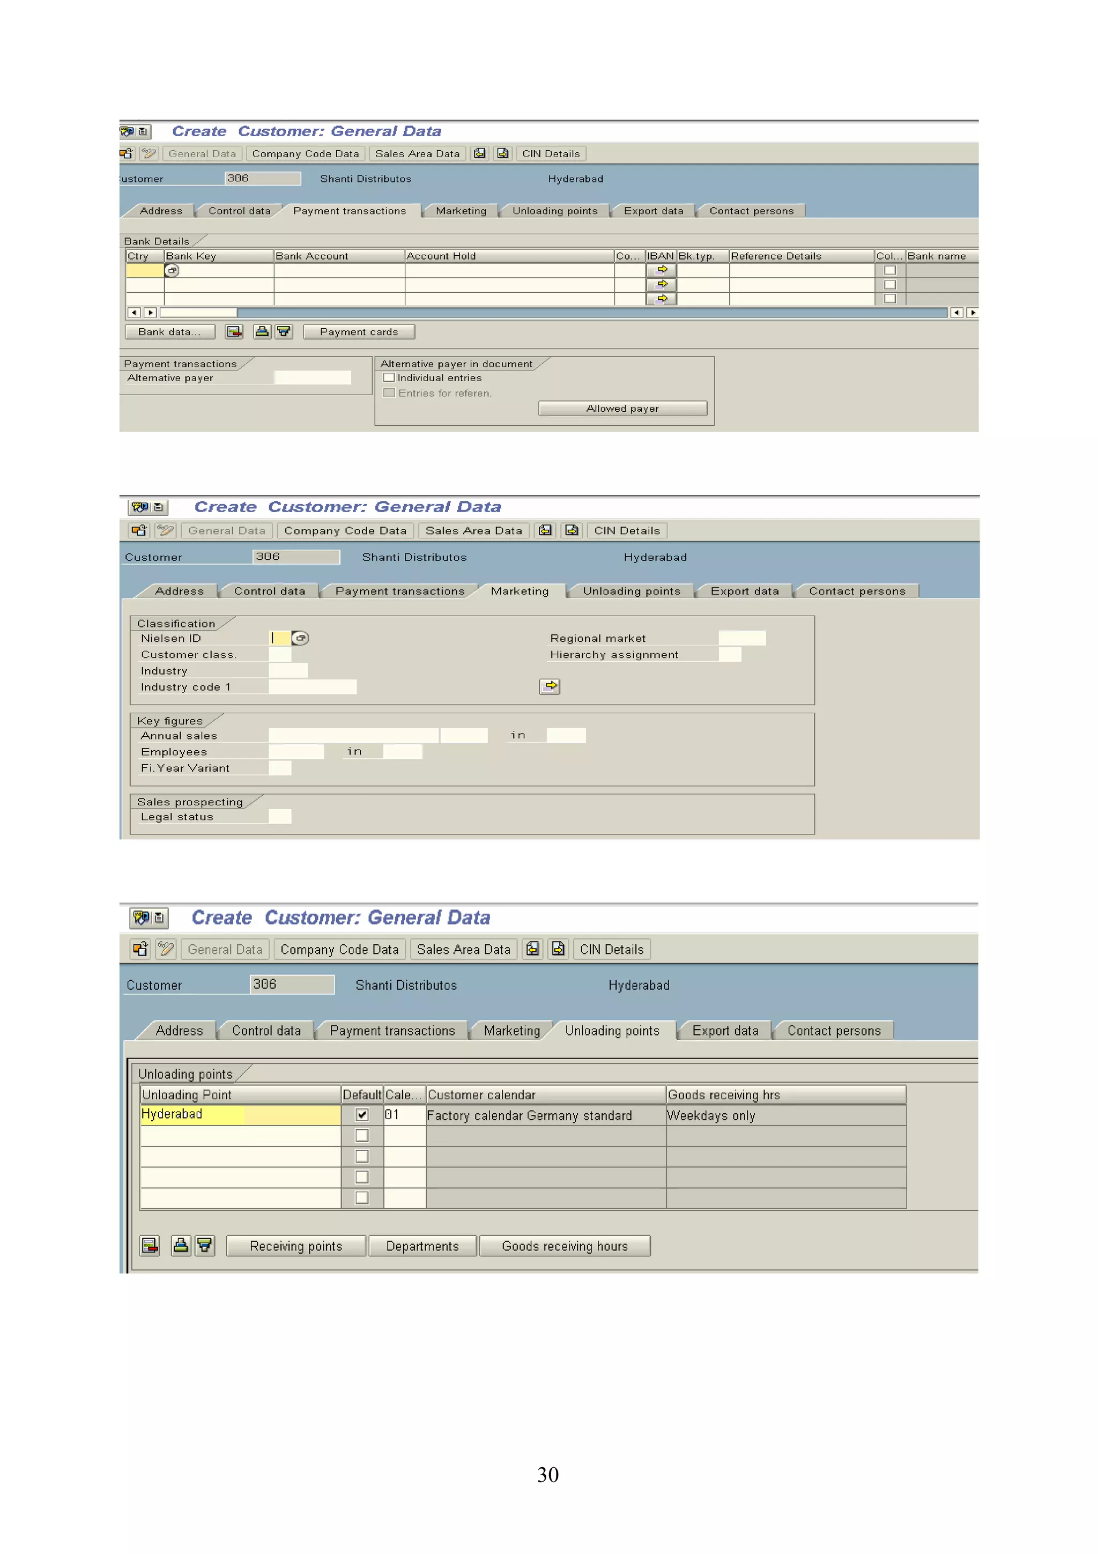Viewport: 1098px width, 1554px height.
Task: Click the next page document icon before CIN Details, bottom window
Action: click(558, 949)
